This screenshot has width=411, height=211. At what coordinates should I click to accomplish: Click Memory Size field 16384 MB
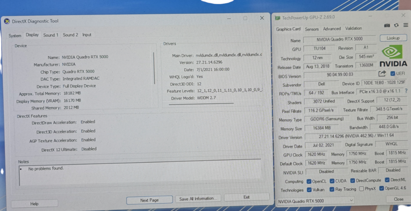[321, 128]
